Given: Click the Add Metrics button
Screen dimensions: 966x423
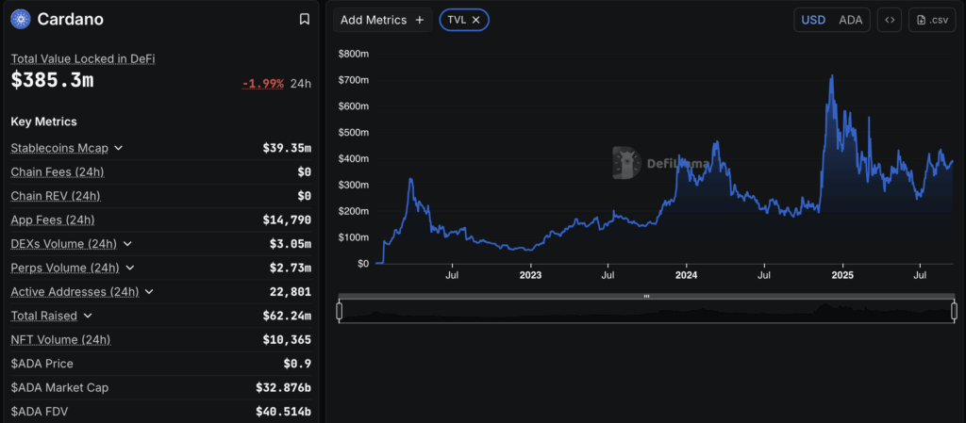Looking at the screenshot, I should pos(383,20).
